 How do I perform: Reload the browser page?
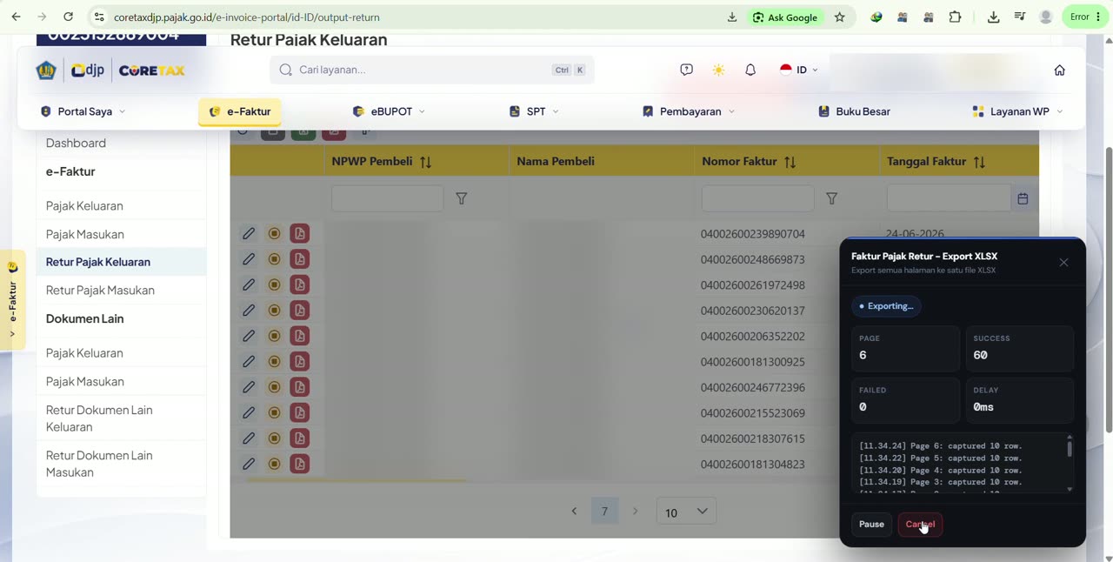[x=68, y=17]
